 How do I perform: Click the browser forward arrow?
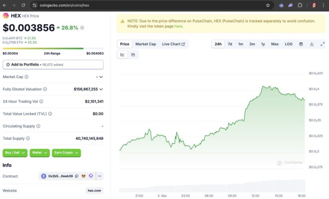click(x=14, y=5)
